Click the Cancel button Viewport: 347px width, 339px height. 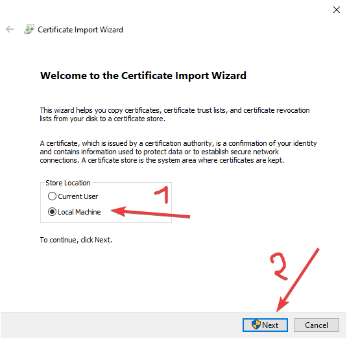pos(317,325)
